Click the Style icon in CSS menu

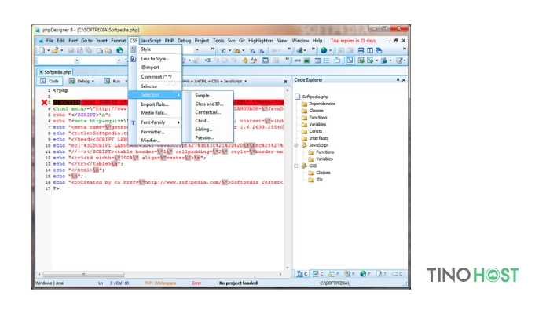(134, 49)
